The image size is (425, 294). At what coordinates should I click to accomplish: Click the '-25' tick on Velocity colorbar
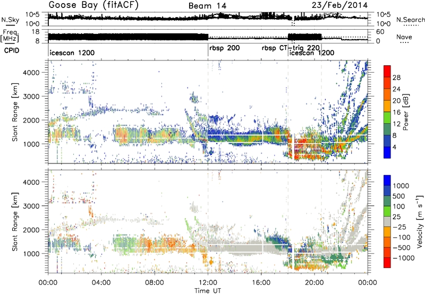coord(399,227)
